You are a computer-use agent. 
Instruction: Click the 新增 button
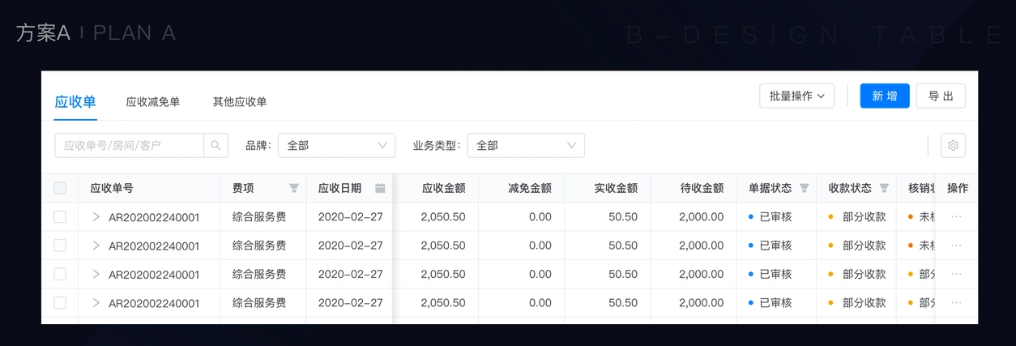(x=884, y=96)
